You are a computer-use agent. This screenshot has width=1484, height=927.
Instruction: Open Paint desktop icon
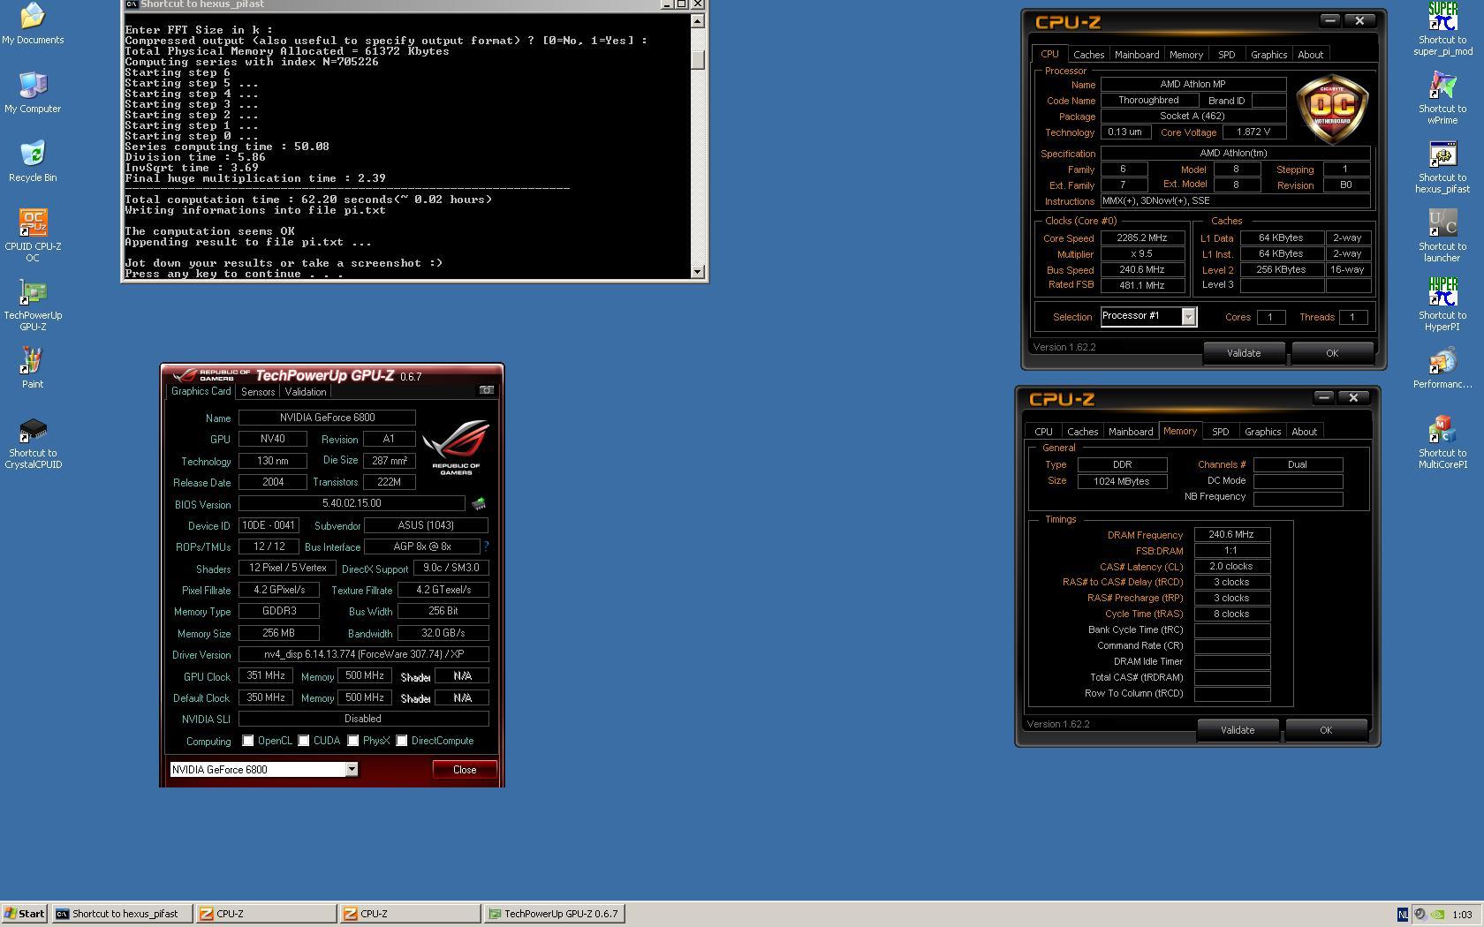pyautogui.click(x=33, y=367)
